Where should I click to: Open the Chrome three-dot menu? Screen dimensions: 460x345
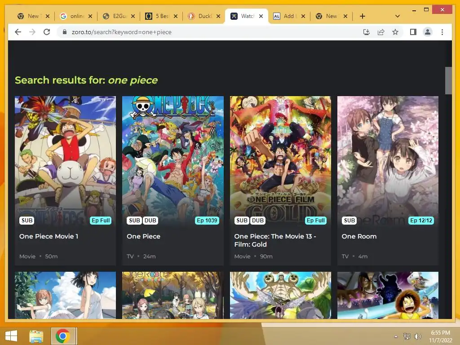point(442,32)
